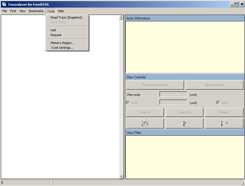
Task: Open the File menu
Action: pos(5,11)
